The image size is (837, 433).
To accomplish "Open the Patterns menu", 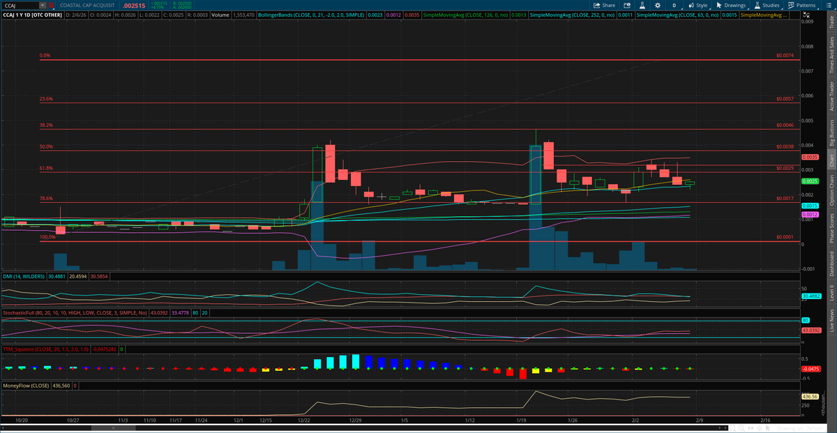I will (x=804, y=5).
